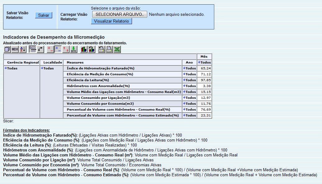The image size is (322, 184).
Task: Swap the table axes
Action: pyautogui.click(x=40, y=49)
